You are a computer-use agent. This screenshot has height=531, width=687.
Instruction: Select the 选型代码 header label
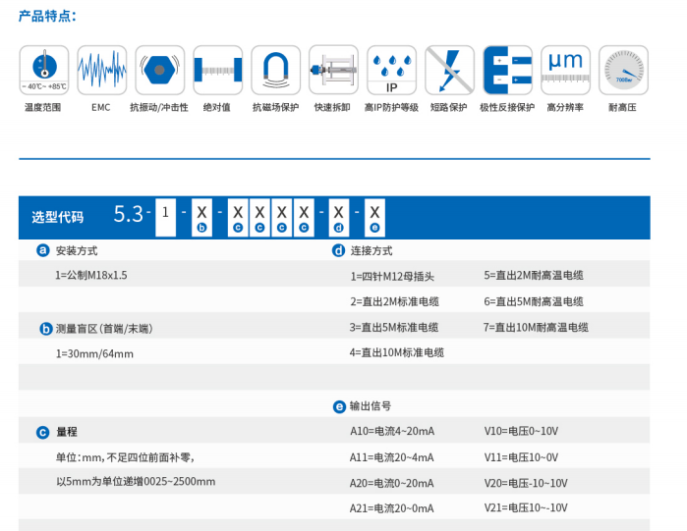coord(57,217)
